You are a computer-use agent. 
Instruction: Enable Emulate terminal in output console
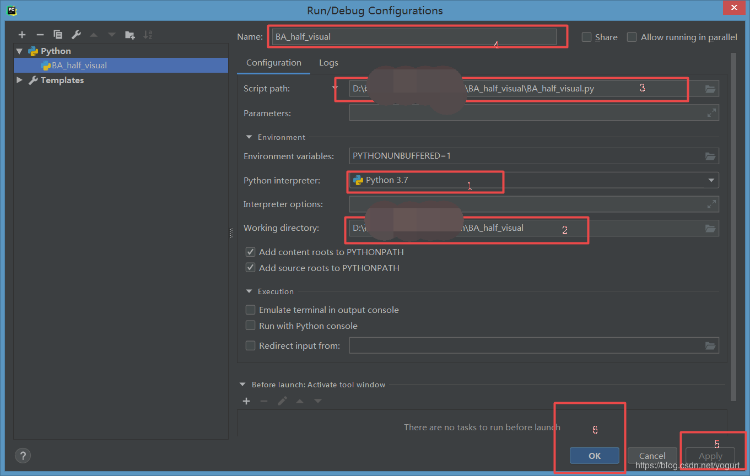click(x=250, y=310)
